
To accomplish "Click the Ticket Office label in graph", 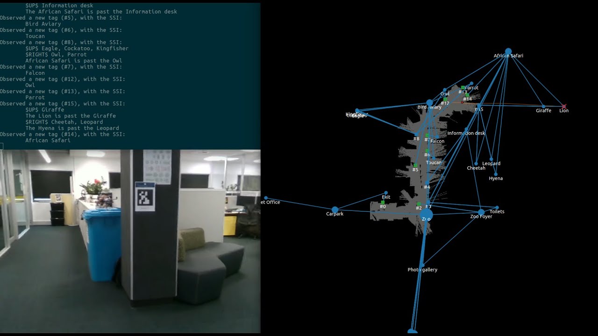I will coord(271,202).
